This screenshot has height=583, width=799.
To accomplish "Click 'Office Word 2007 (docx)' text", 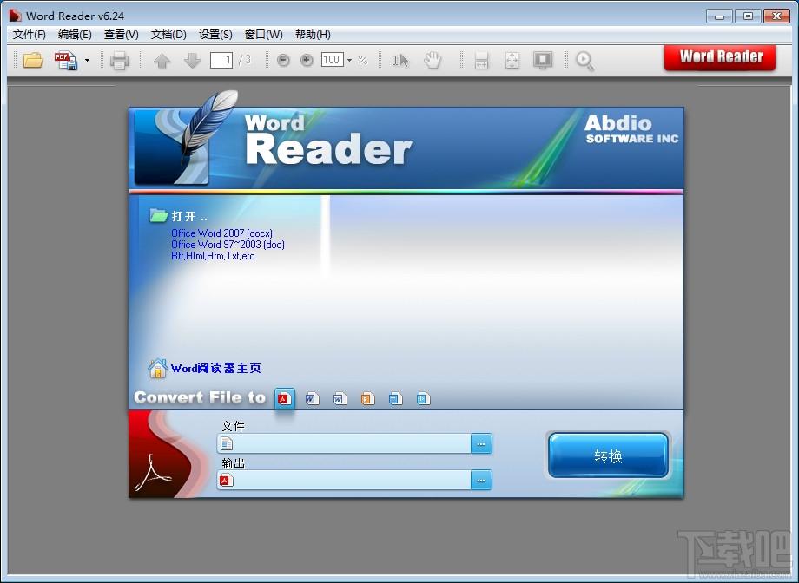I will point(221,233).
